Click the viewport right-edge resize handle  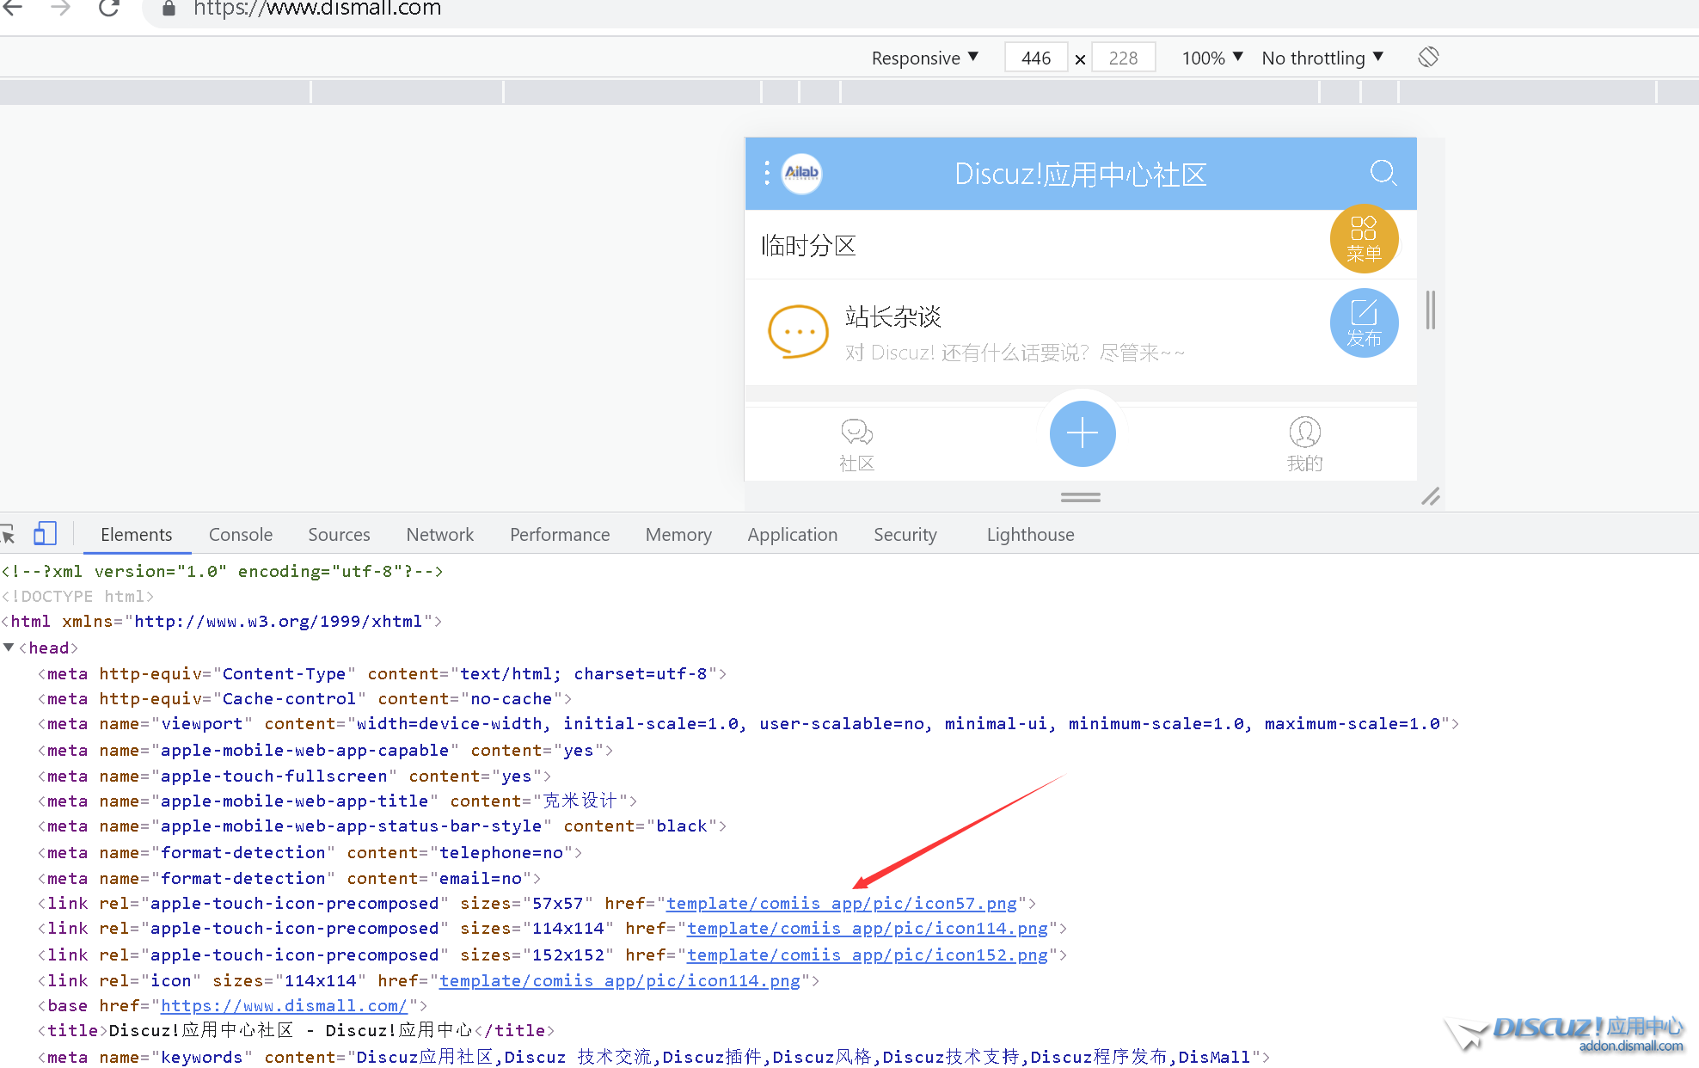(1431, 310)
